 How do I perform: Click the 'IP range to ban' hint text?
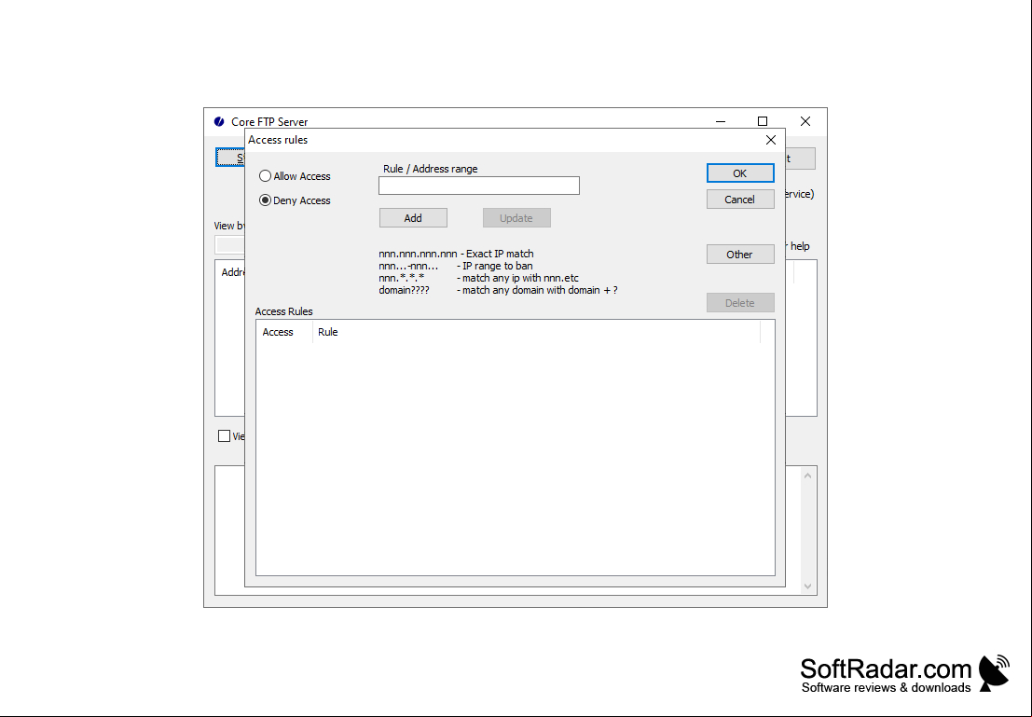498,266
